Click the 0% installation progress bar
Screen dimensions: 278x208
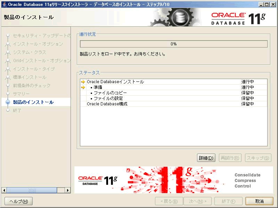click(173, 44)
